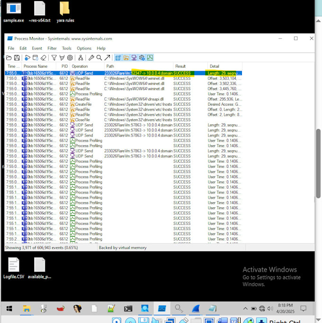This screenshot has height=323, width=322.
Task: Select the wininet.dll ReadFile row with offset 3,503,104
Action: pos(124,78)
